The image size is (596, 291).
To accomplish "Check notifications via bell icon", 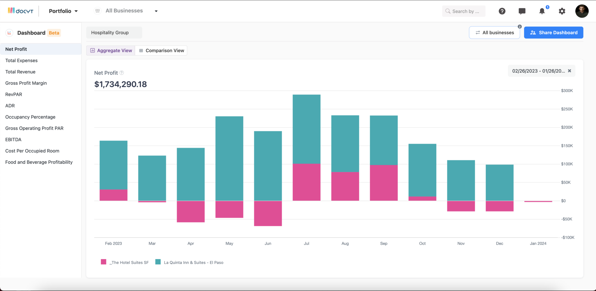I will (542, 11).
